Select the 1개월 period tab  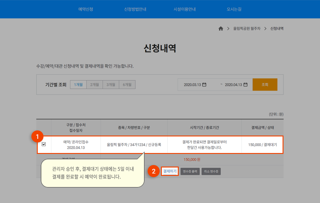tap(78, 85)
